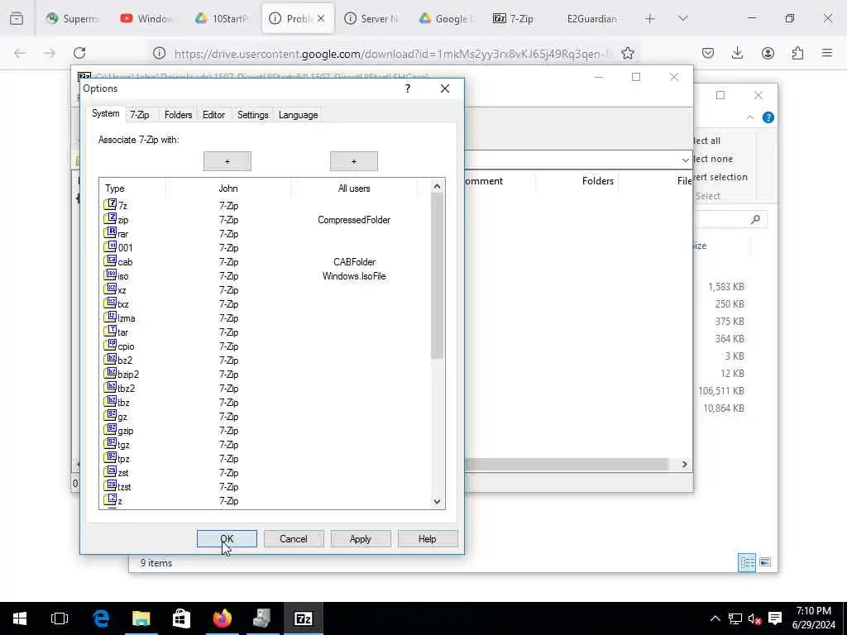
Task: Select the gzip type icon
Action: click(110, 429)
